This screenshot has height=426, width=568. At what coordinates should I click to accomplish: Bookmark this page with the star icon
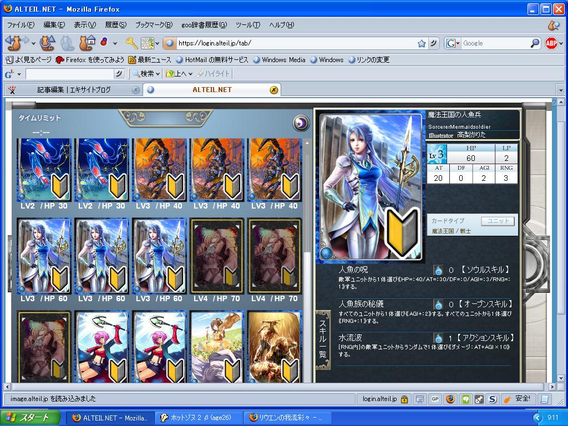[422, 43]
